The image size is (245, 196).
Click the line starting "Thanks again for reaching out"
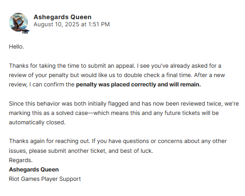point(118,141)
